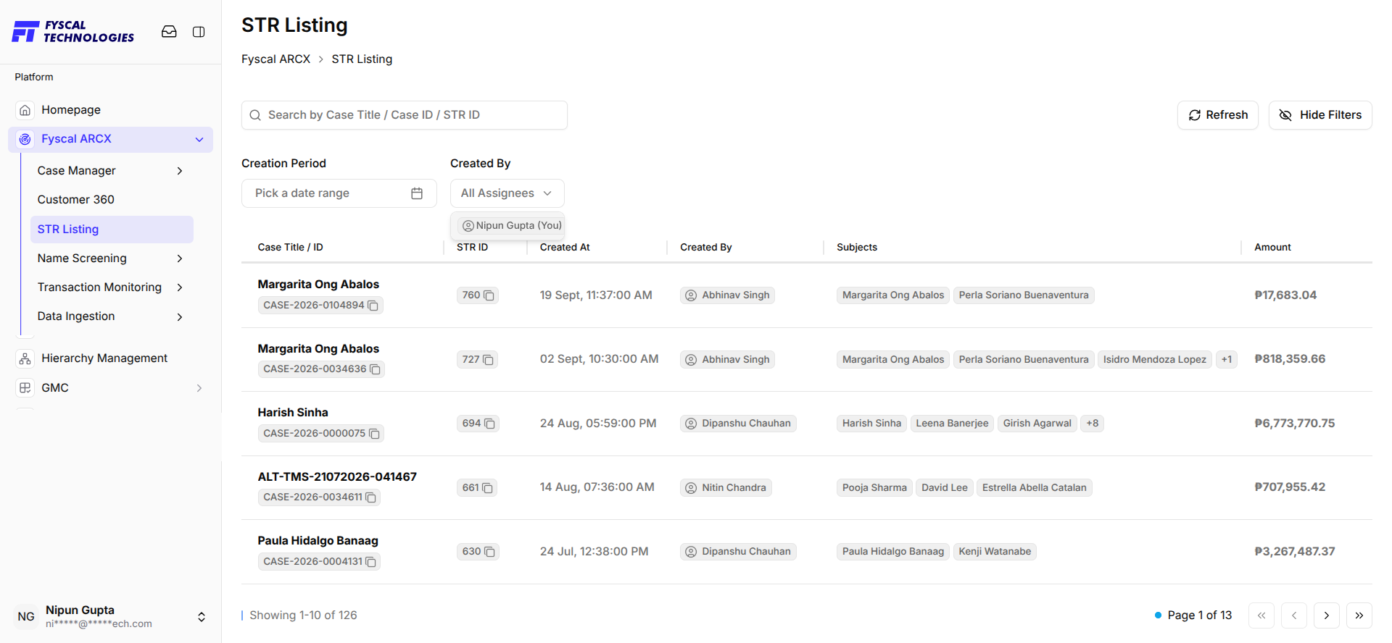The height and width of the screenshot is (643, 1392).
Task: Click the calendar icon in date range
Action: (417, 193)
